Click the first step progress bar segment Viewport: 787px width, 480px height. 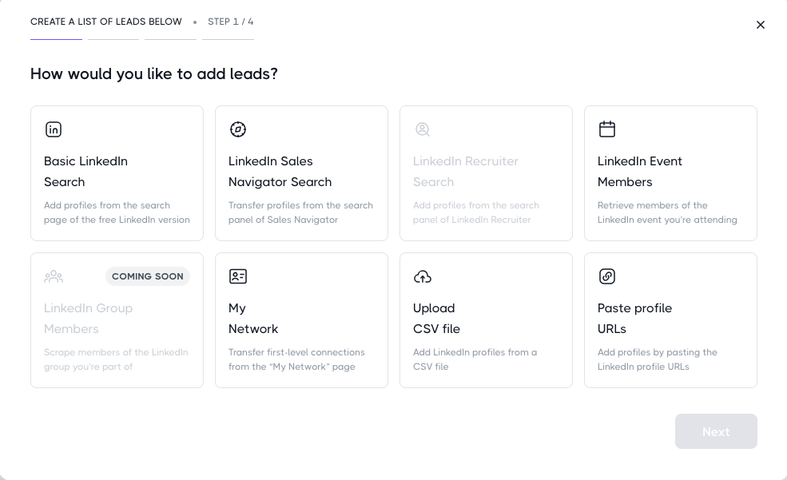56,39
